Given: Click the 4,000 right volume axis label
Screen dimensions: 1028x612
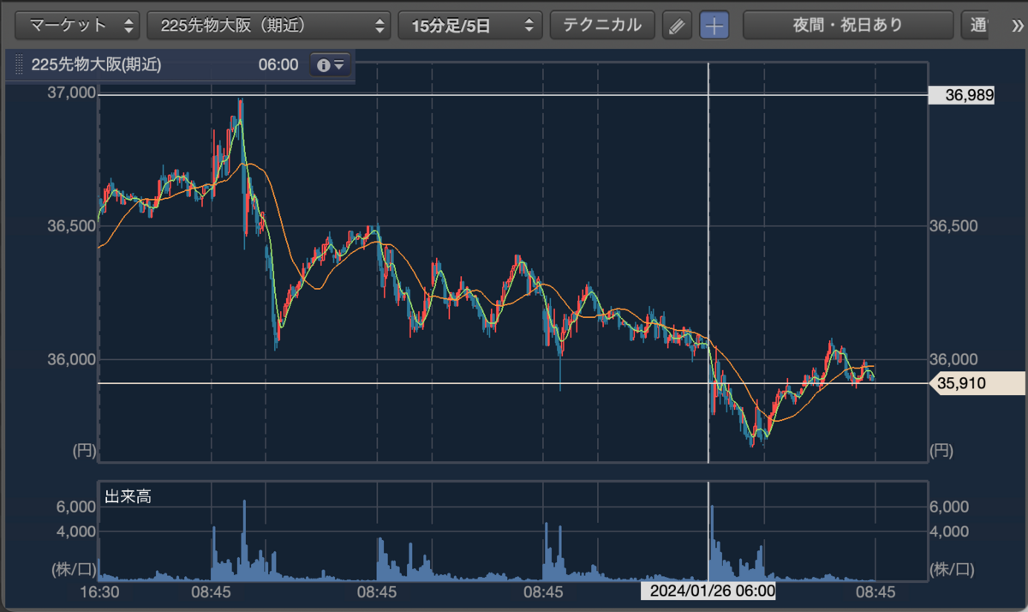Looking at the screenshot, I should [x=948, y=531].
